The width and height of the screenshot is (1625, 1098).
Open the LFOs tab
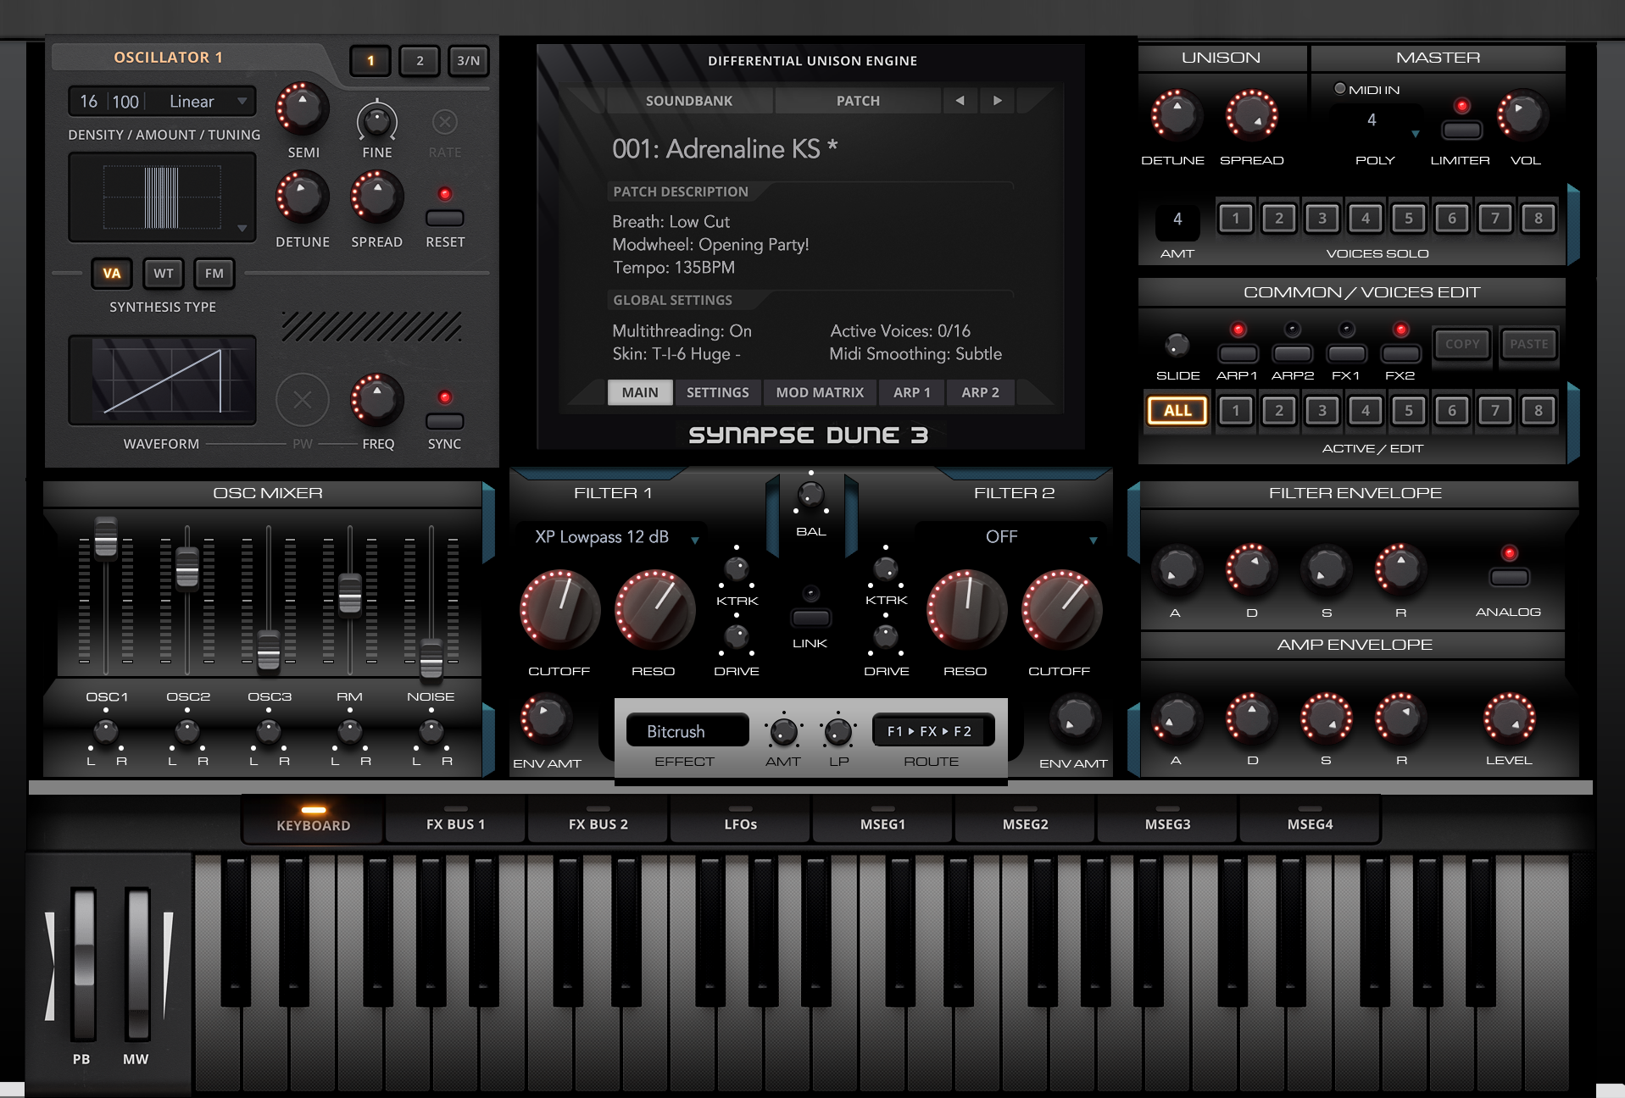click(741, 821)
